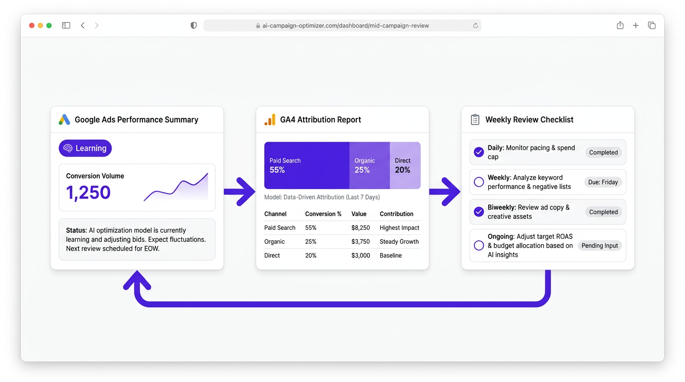Click the Direct table row name
This screenshot has height=382, width=685.
(x=272, y=256)
